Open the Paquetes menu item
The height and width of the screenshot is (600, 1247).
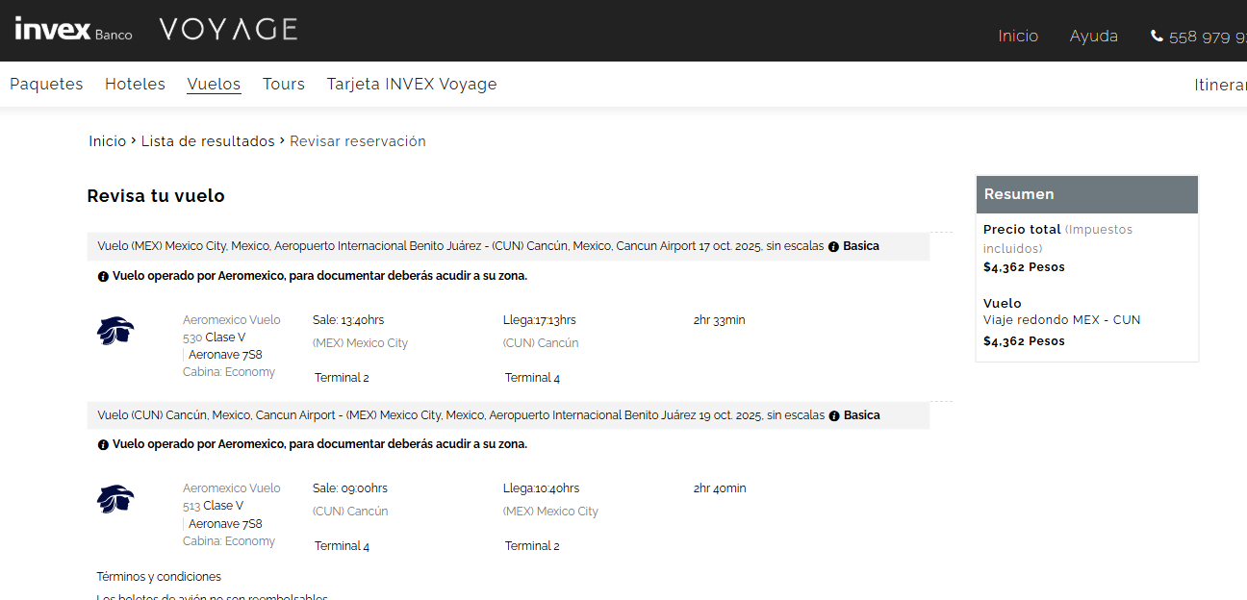(x=46, y=85)
